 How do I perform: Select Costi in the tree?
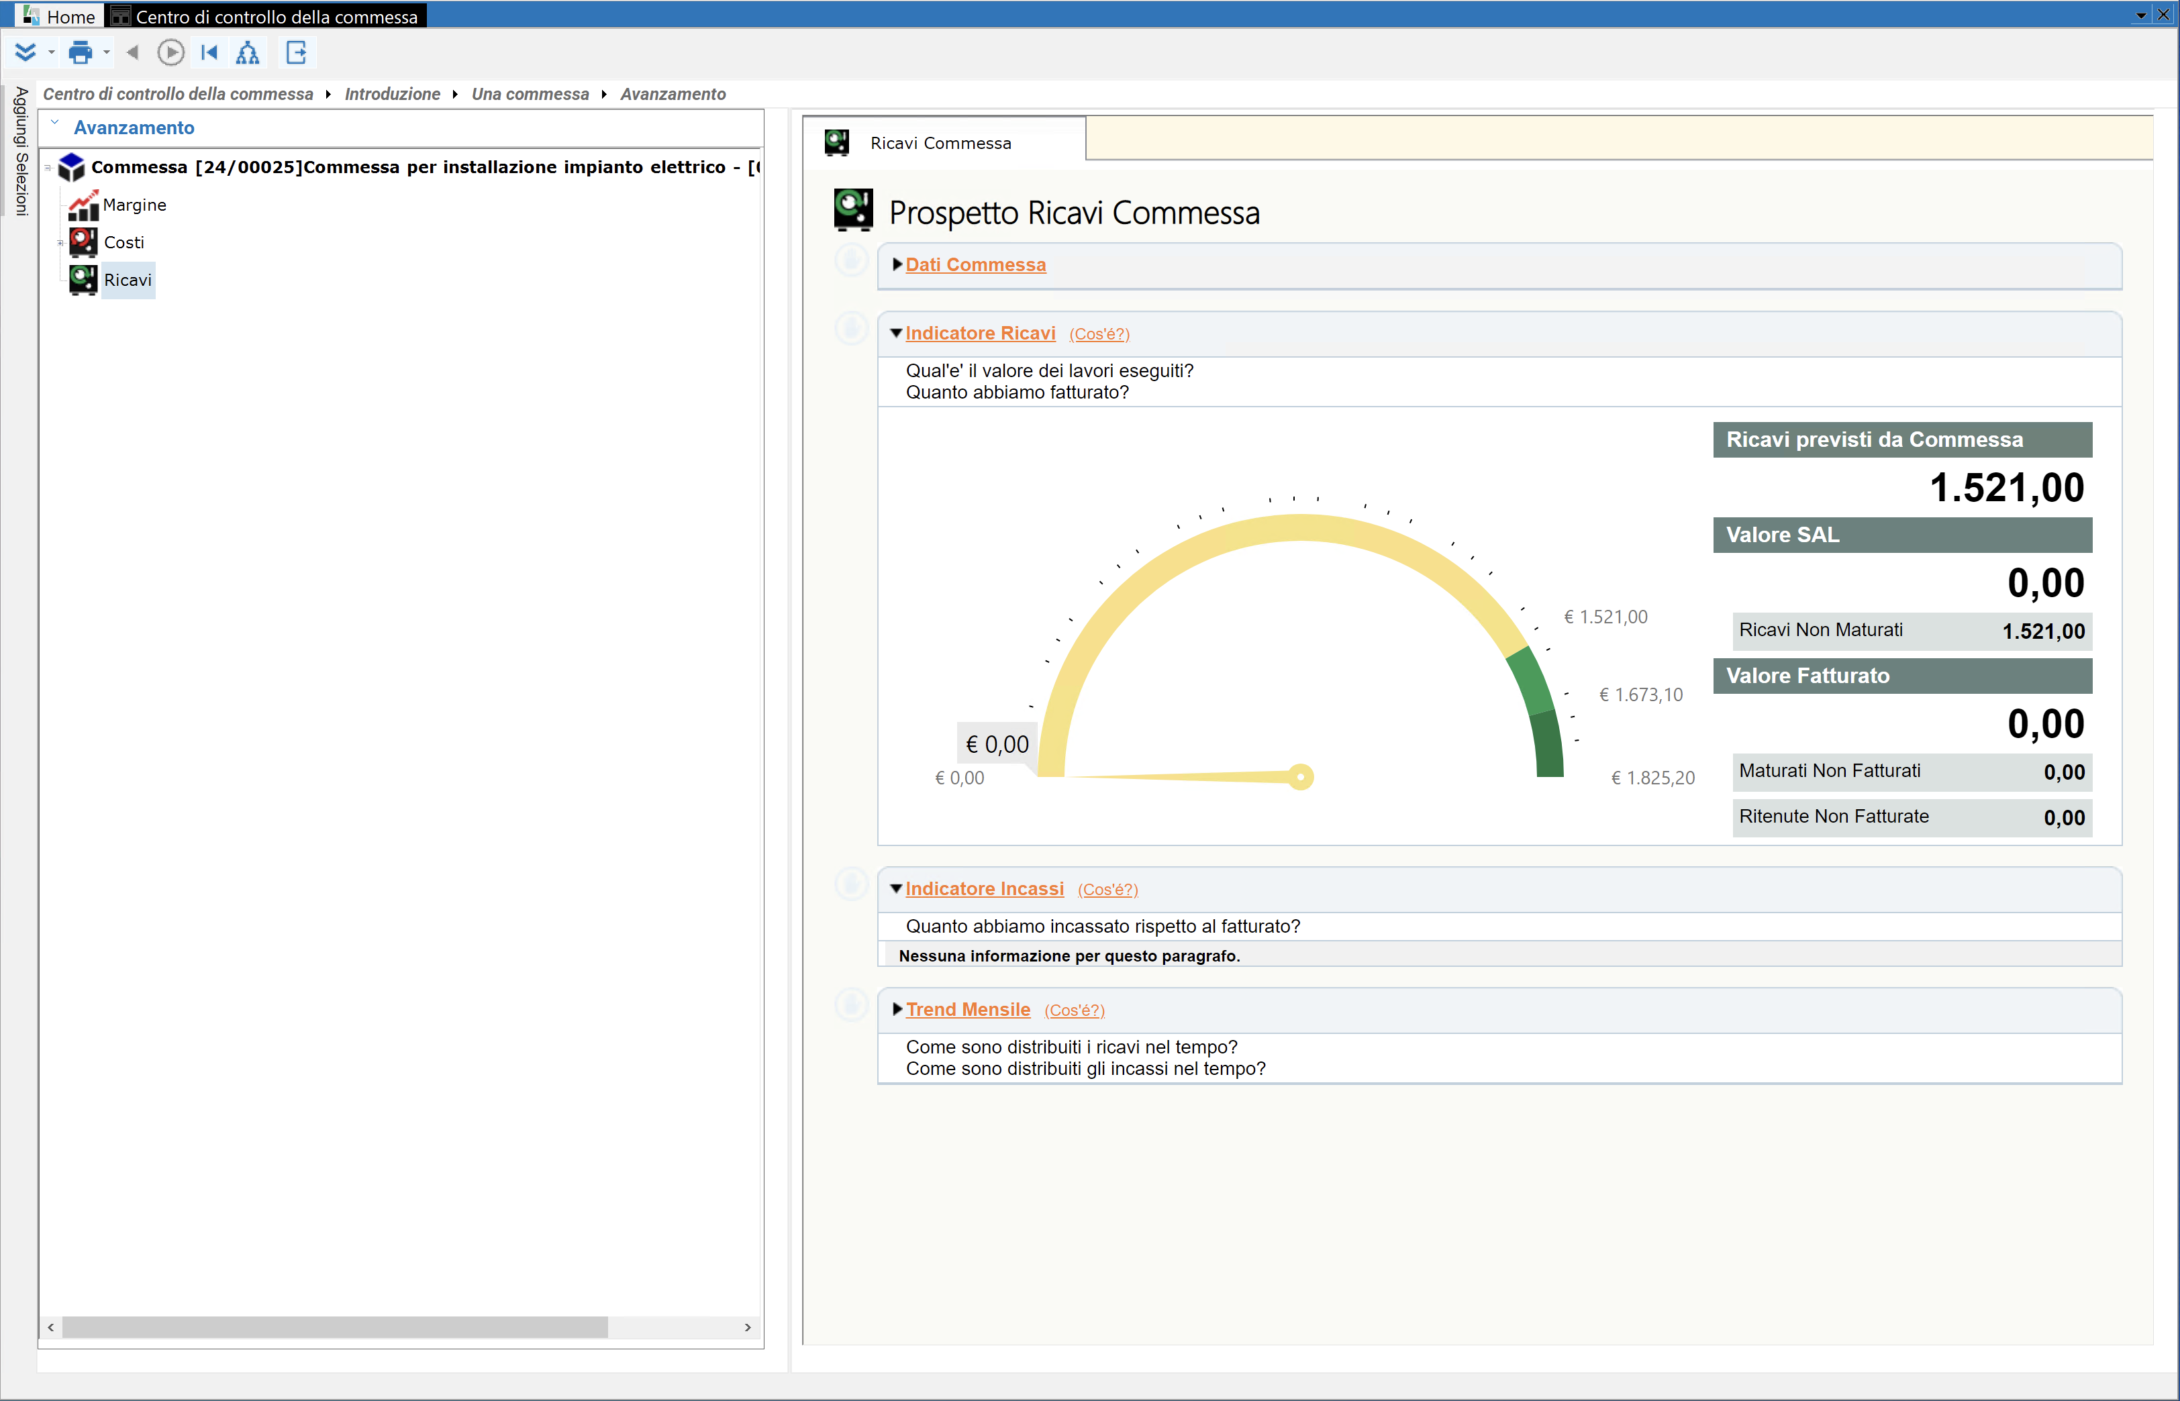pyautogui.click(x=123, y=242)
